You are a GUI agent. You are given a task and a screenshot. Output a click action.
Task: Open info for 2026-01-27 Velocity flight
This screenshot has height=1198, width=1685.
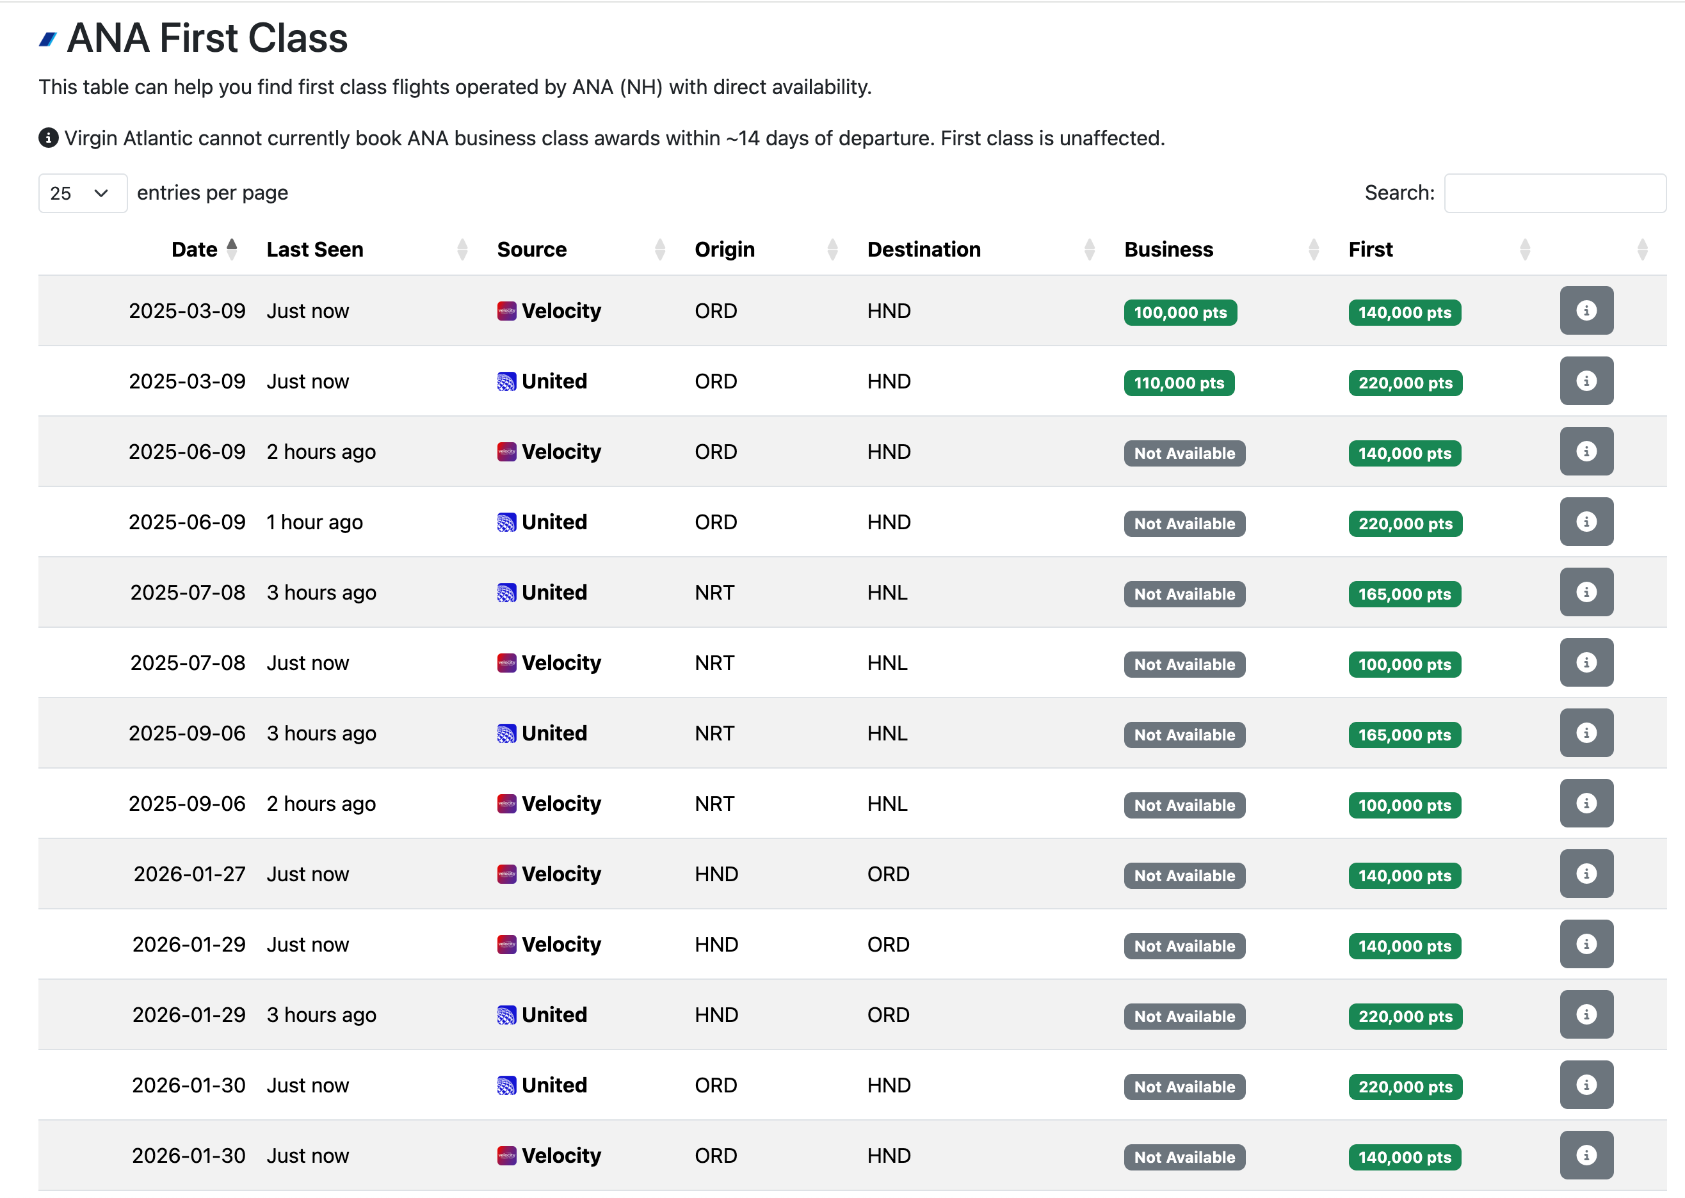tap(1586, 874)
